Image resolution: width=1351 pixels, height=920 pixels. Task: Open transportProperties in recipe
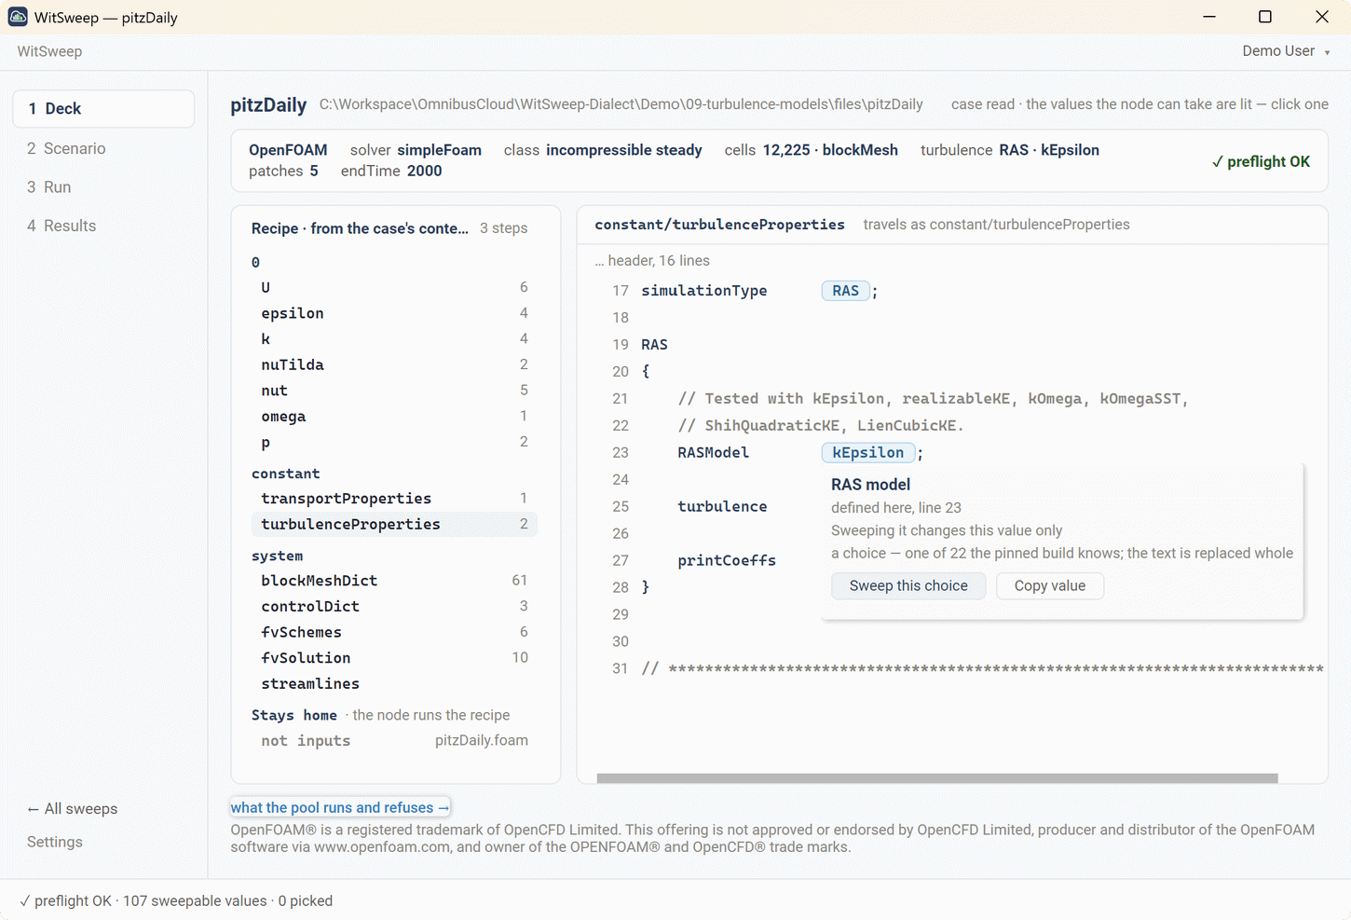394,499
